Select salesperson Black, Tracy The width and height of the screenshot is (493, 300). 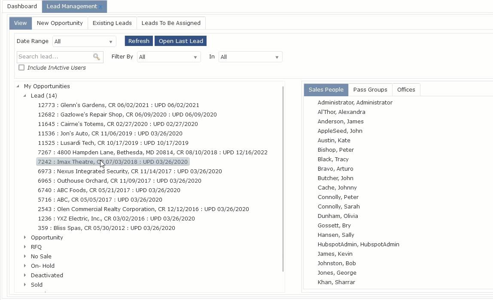click(x=333, y=159)
